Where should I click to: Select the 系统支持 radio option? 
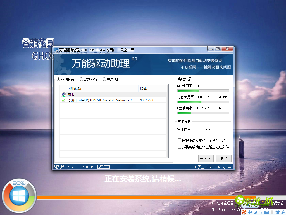click(x=81, y=79)
